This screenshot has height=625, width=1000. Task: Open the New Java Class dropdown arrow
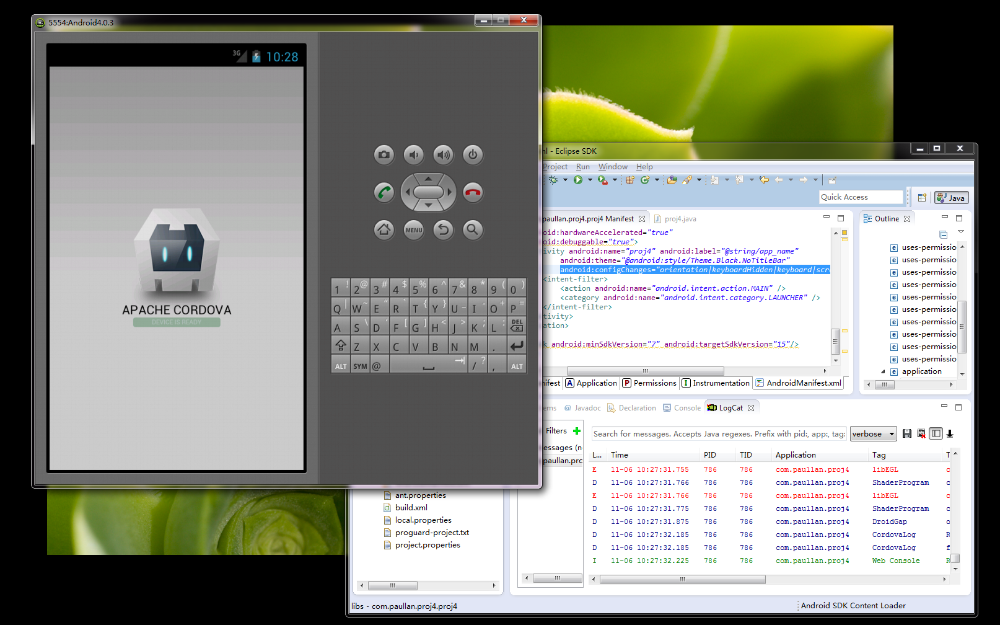(x=657, y=180)
